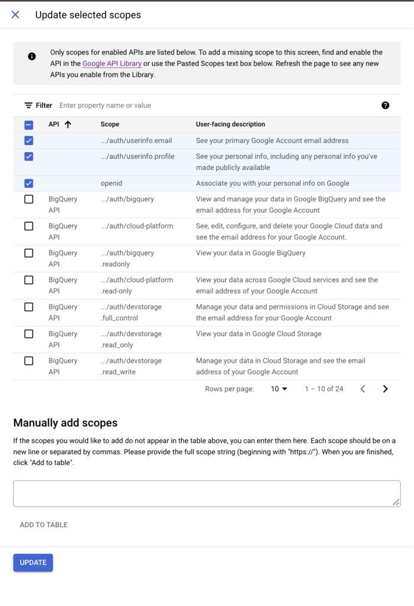Go to next page of scopes
414x606 pixels.
coord(385,389)
